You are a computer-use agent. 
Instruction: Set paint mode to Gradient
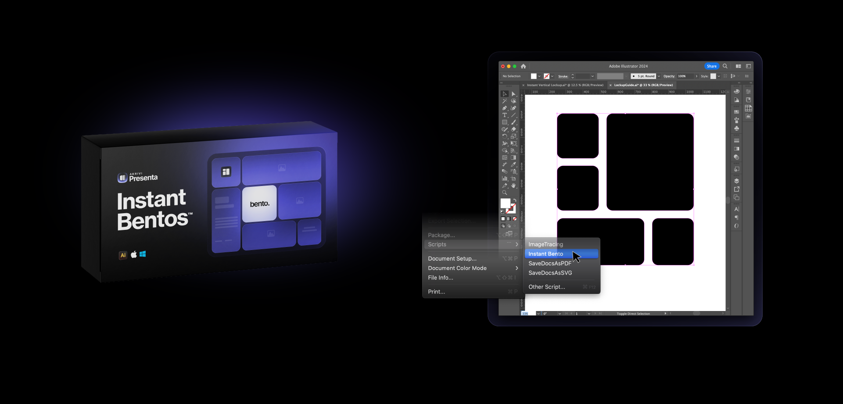click(509, 218)
